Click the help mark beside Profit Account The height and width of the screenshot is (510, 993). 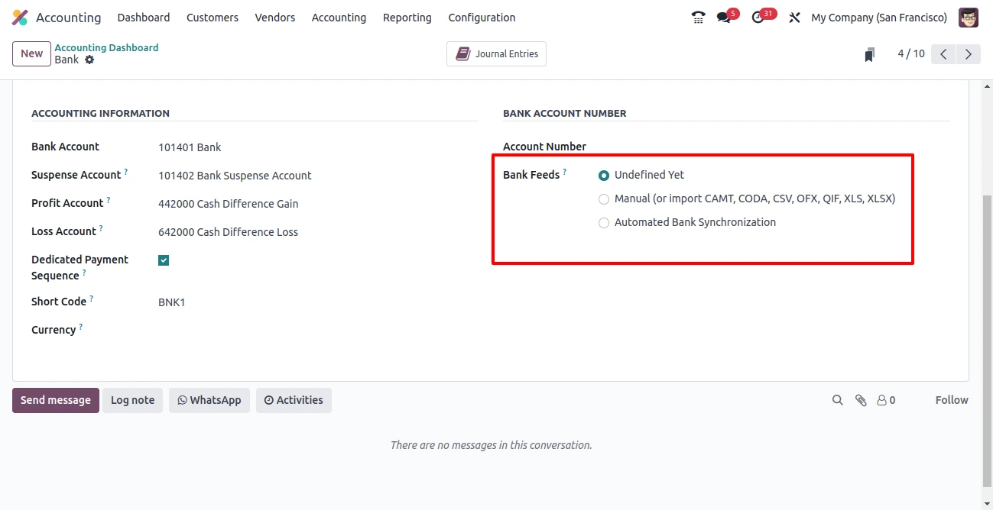click(x=109, y=201)
